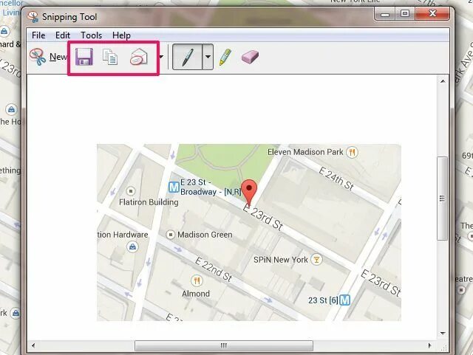Click the horizontal scrollbar left arrow
The image size is (473, 355).
(33, 345)
